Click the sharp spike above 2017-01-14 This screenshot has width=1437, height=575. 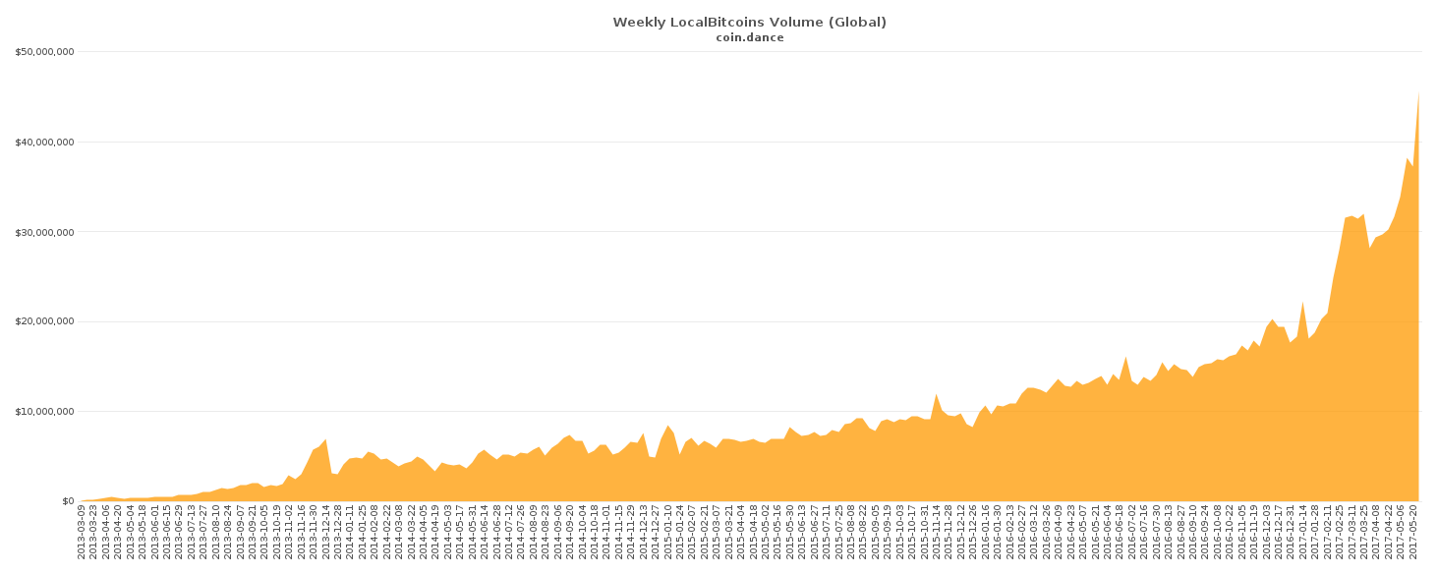[x=1303, y=304]
